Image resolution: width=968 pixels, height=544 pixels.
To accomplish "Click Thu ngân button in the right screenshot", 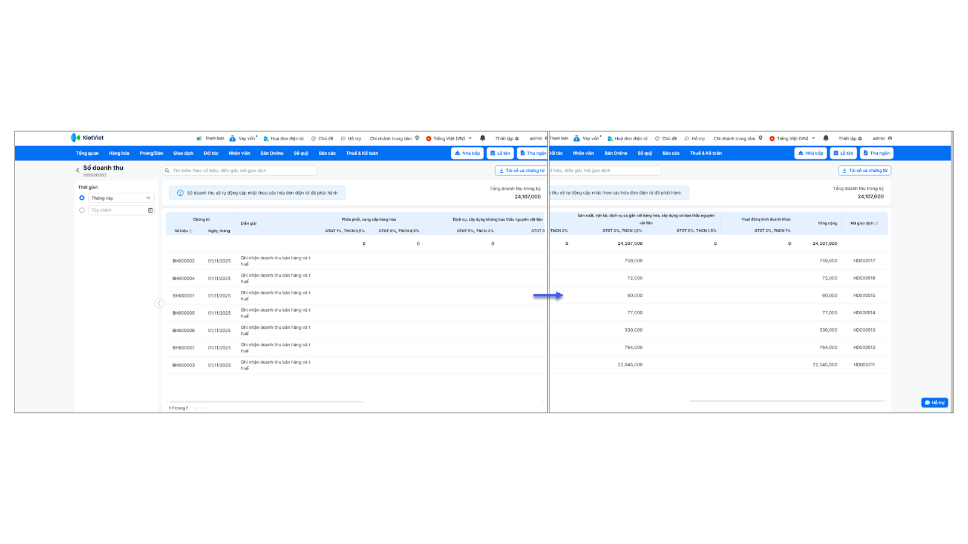I will [x=877, y=154].
